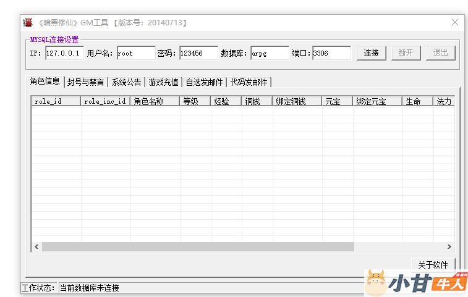468x297 pixels.
Task: Click the 数据库 field containing arpg
Action: pyautogui.click(x=269, y=53)
